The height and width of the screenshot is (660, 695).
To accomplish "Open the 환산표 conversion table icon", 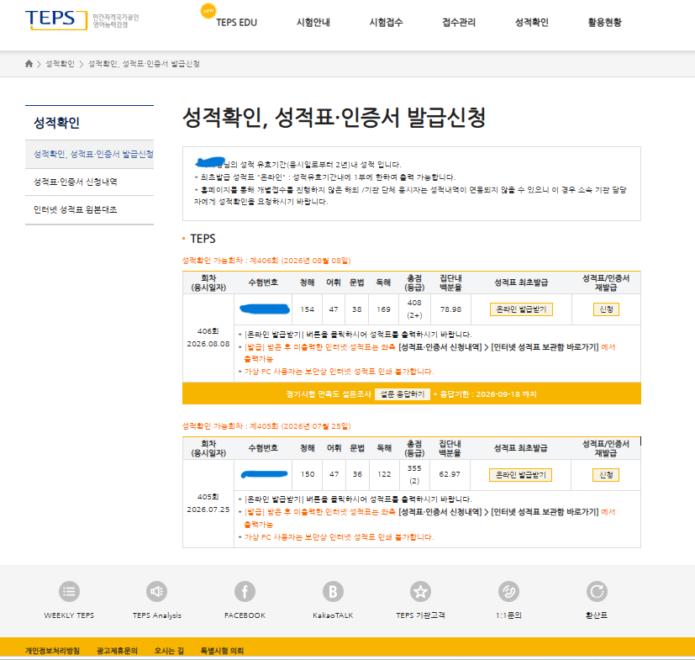I will pos(597,591).
